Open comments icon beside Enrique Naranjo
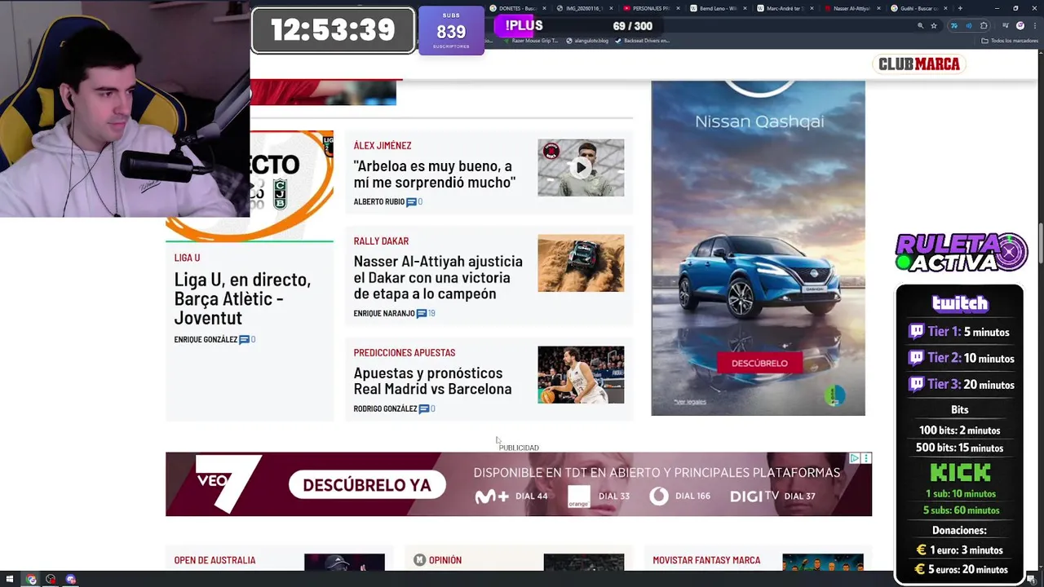The image size is (1044, 587). [422, 314]
